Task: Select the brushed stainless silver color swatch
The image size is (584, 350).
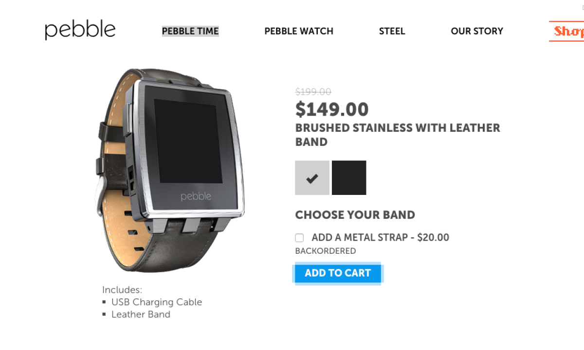Action: [312, 177]
